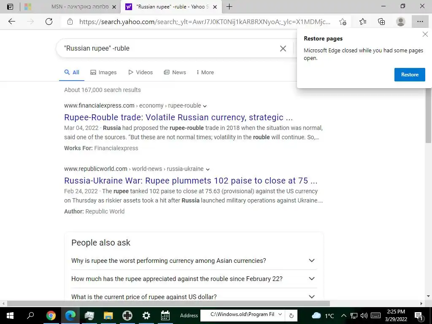
Task: Open Russia-Ukraine War Rupee plummets link
Action: 191,181
